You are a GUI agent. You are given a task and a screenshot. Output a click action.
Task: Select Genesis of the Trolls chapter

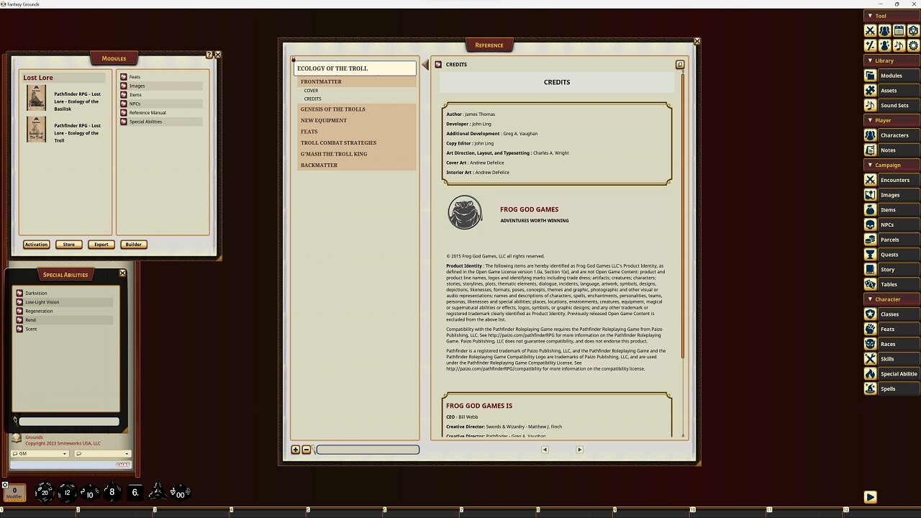point(333,109)
